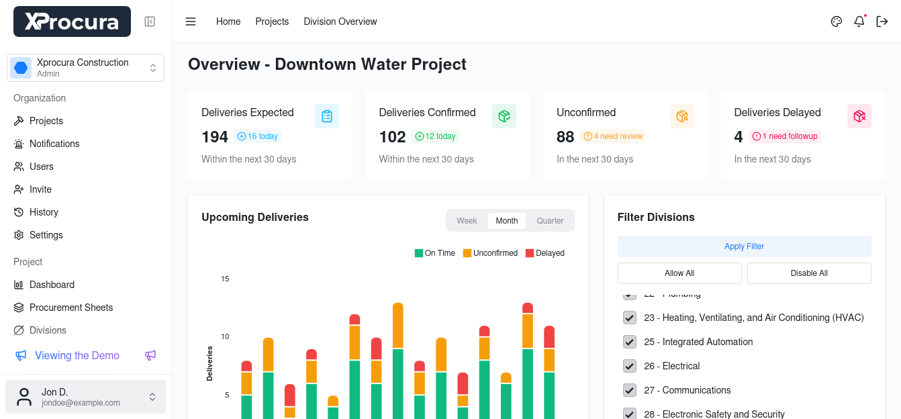Uncheck 25 - Integrated Automation checkbox

[630, 342]
